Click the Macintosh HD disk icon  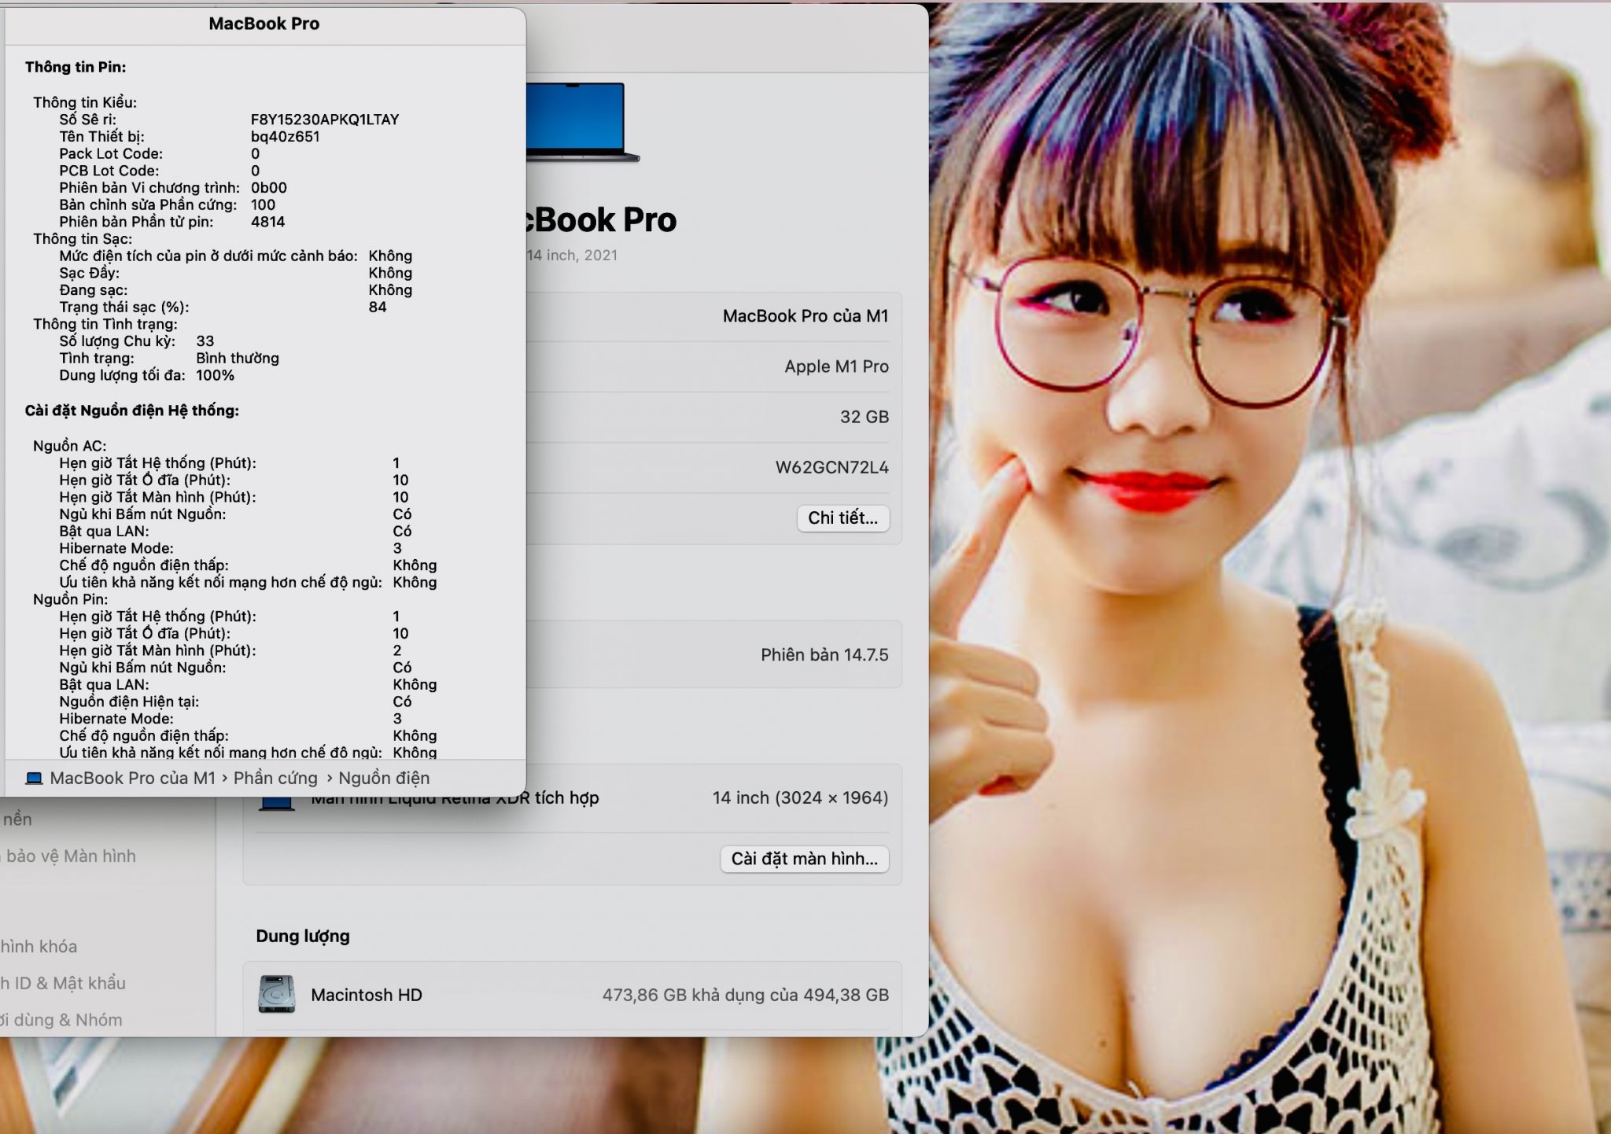tap(277, 995)
